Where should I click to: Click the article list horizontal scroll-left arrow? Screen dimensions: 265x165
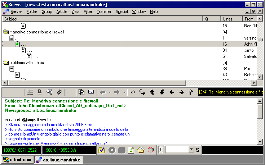point(5,83)
